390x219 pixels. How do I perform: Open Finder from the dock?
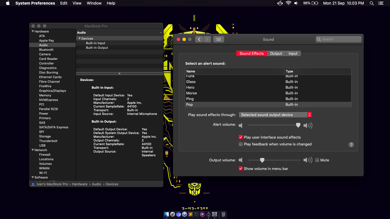point(166,214)
